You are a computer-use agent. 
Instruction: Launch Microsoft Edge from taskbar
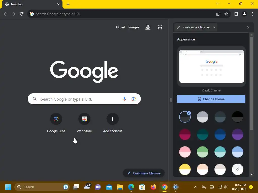point(131,187)
